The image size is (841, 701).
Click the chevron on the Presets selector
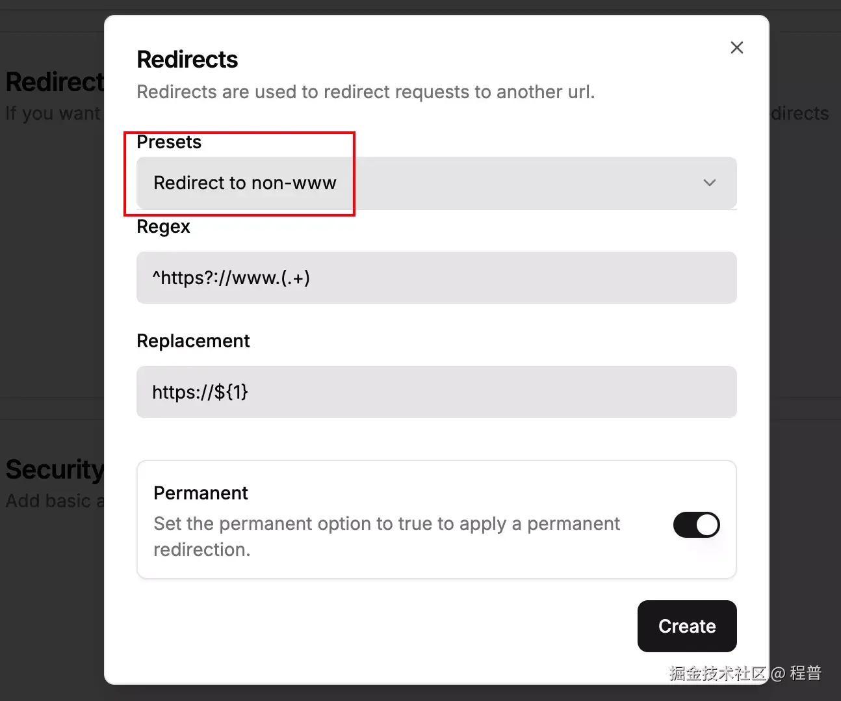click(709, 183)
